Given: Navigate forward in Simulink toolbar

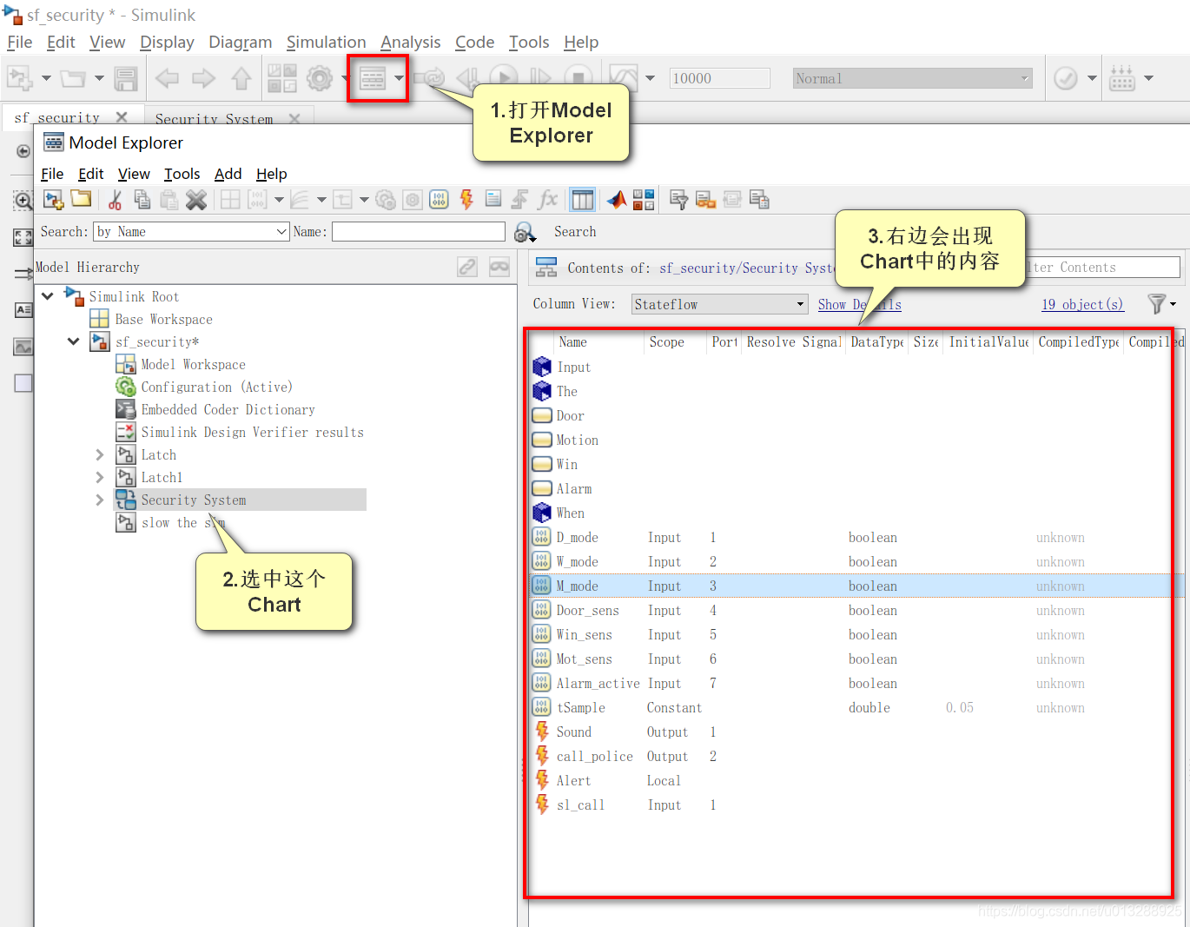Looking at the screenshot, I should pyautogui.click(x=203, y=78).
